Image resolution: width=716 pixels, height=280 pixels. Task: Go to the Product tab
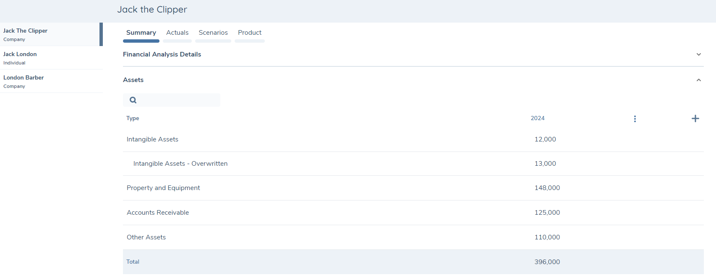click(x=250, y=33)
